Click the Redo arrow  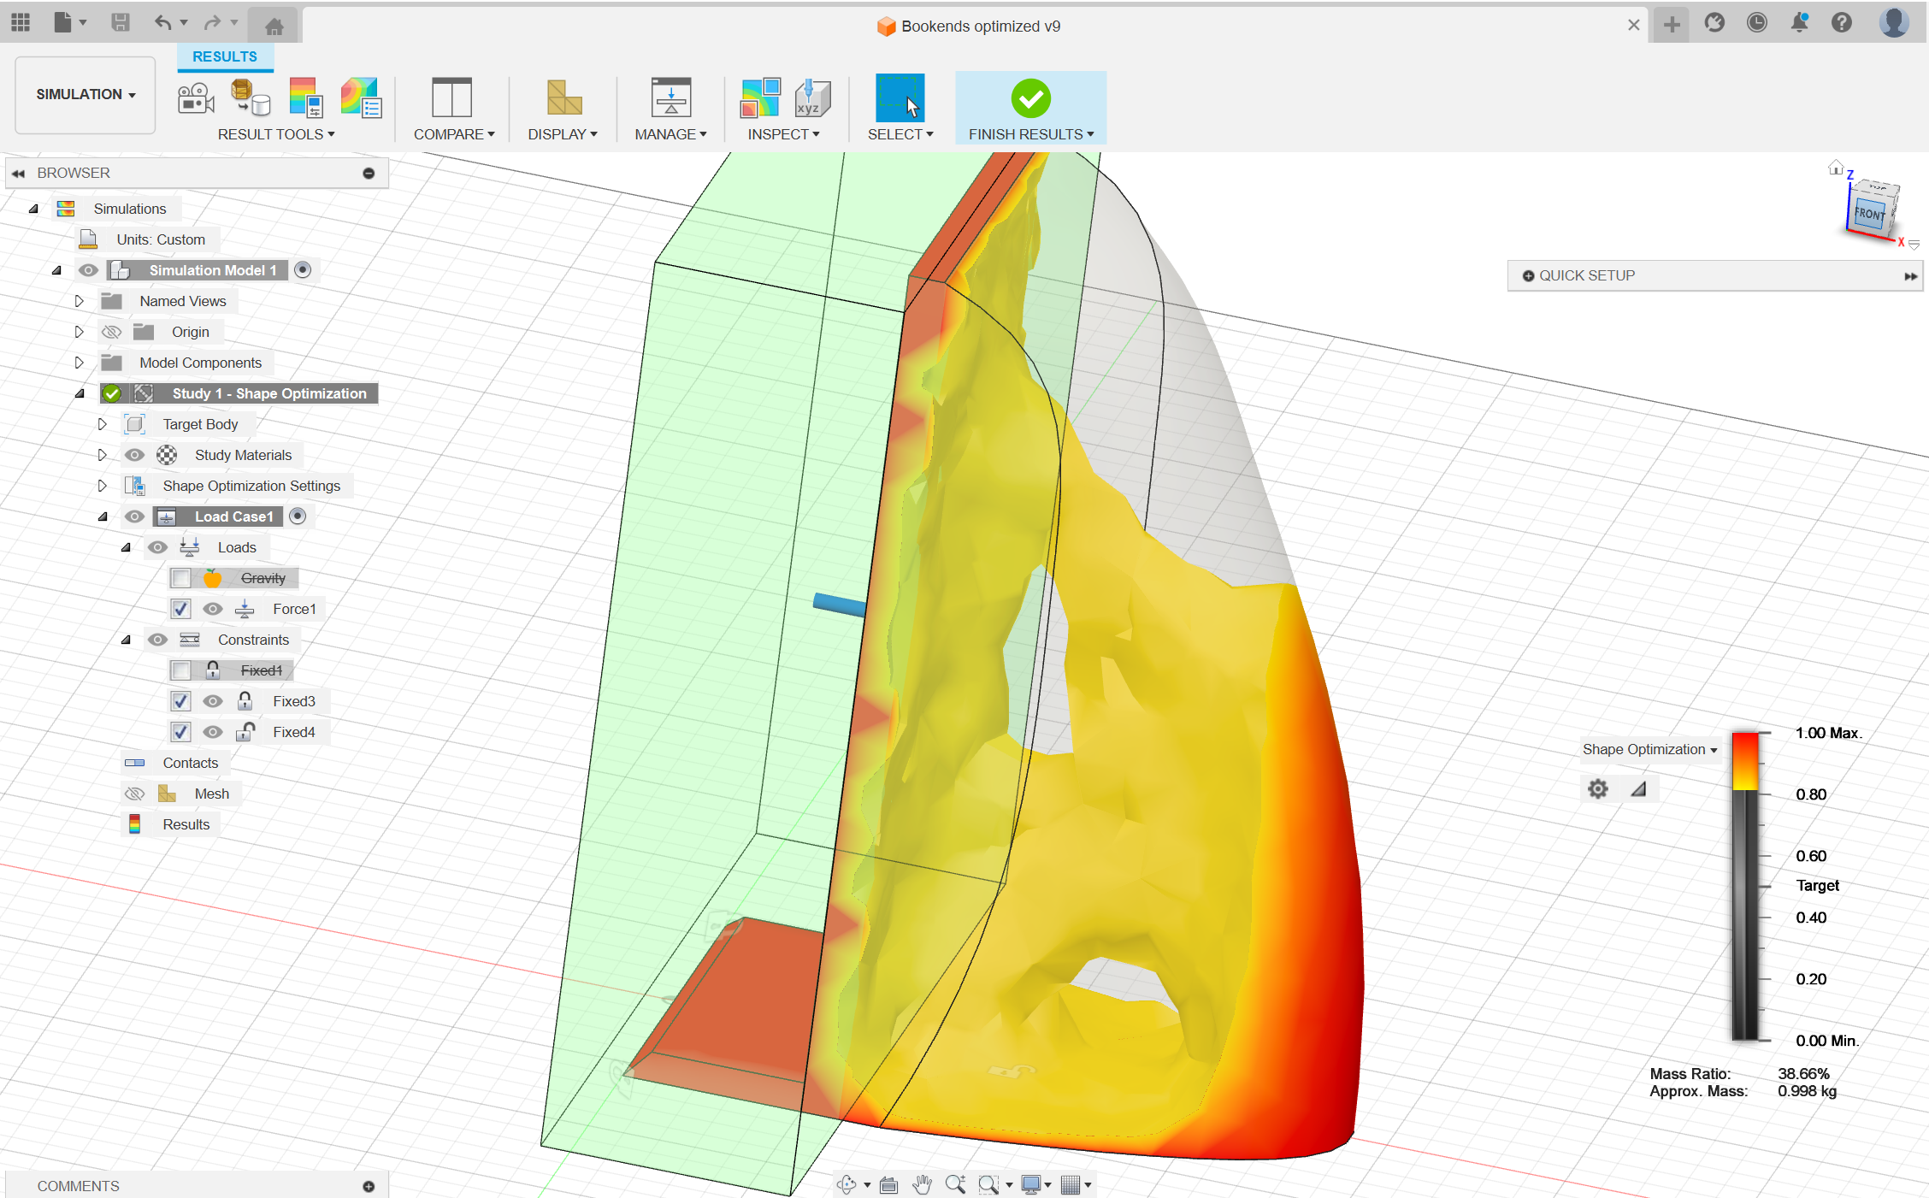point(212,23)
